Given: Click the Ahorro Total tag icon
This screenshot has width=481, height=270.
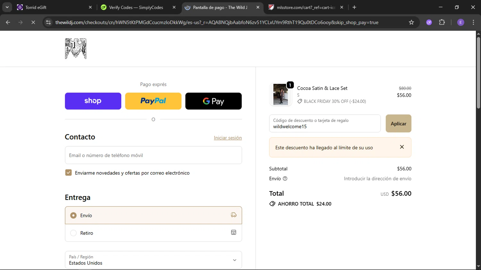Looking at the screenshot, I should (x=272, y=204).
